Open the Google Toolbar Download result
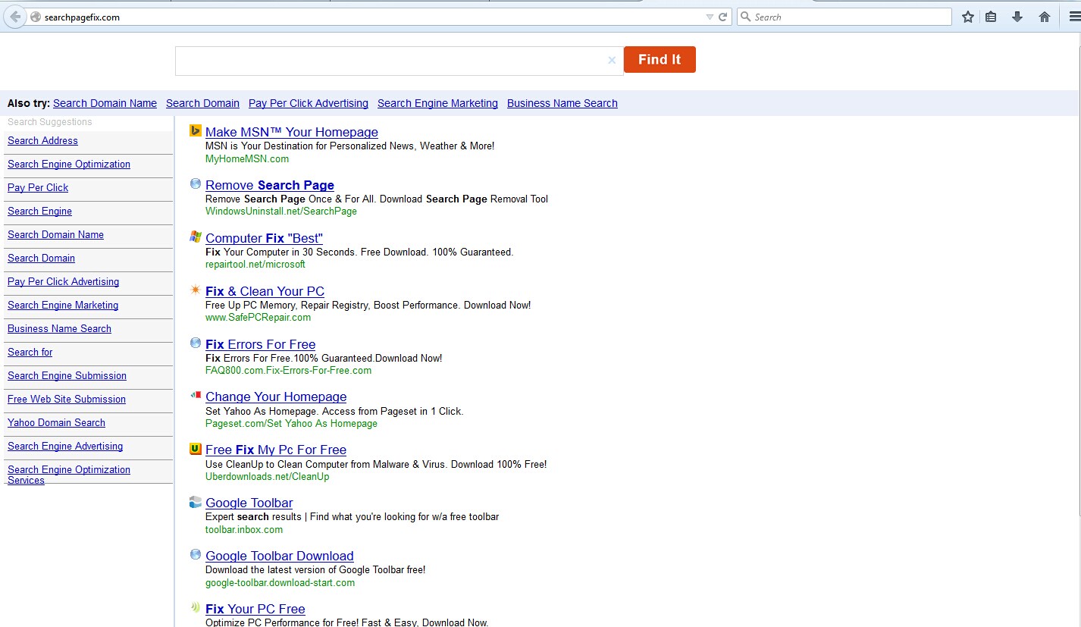This screenshot has height=627, width=1081. coord(280,556)
